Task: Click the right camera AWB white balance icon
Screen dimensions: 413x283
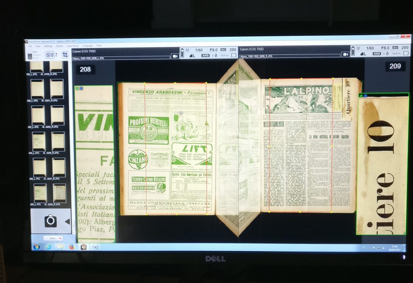Action: (377, 54)
